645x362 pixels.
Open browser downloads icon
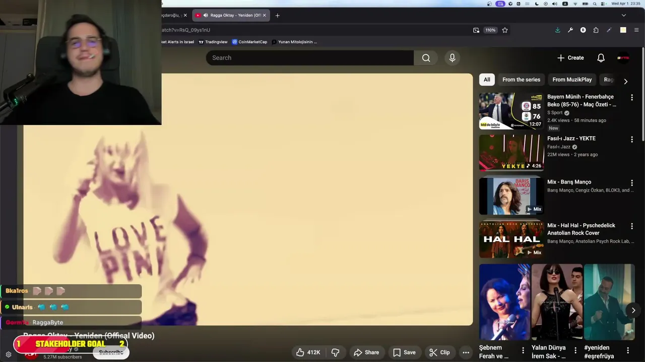(557, 30)
